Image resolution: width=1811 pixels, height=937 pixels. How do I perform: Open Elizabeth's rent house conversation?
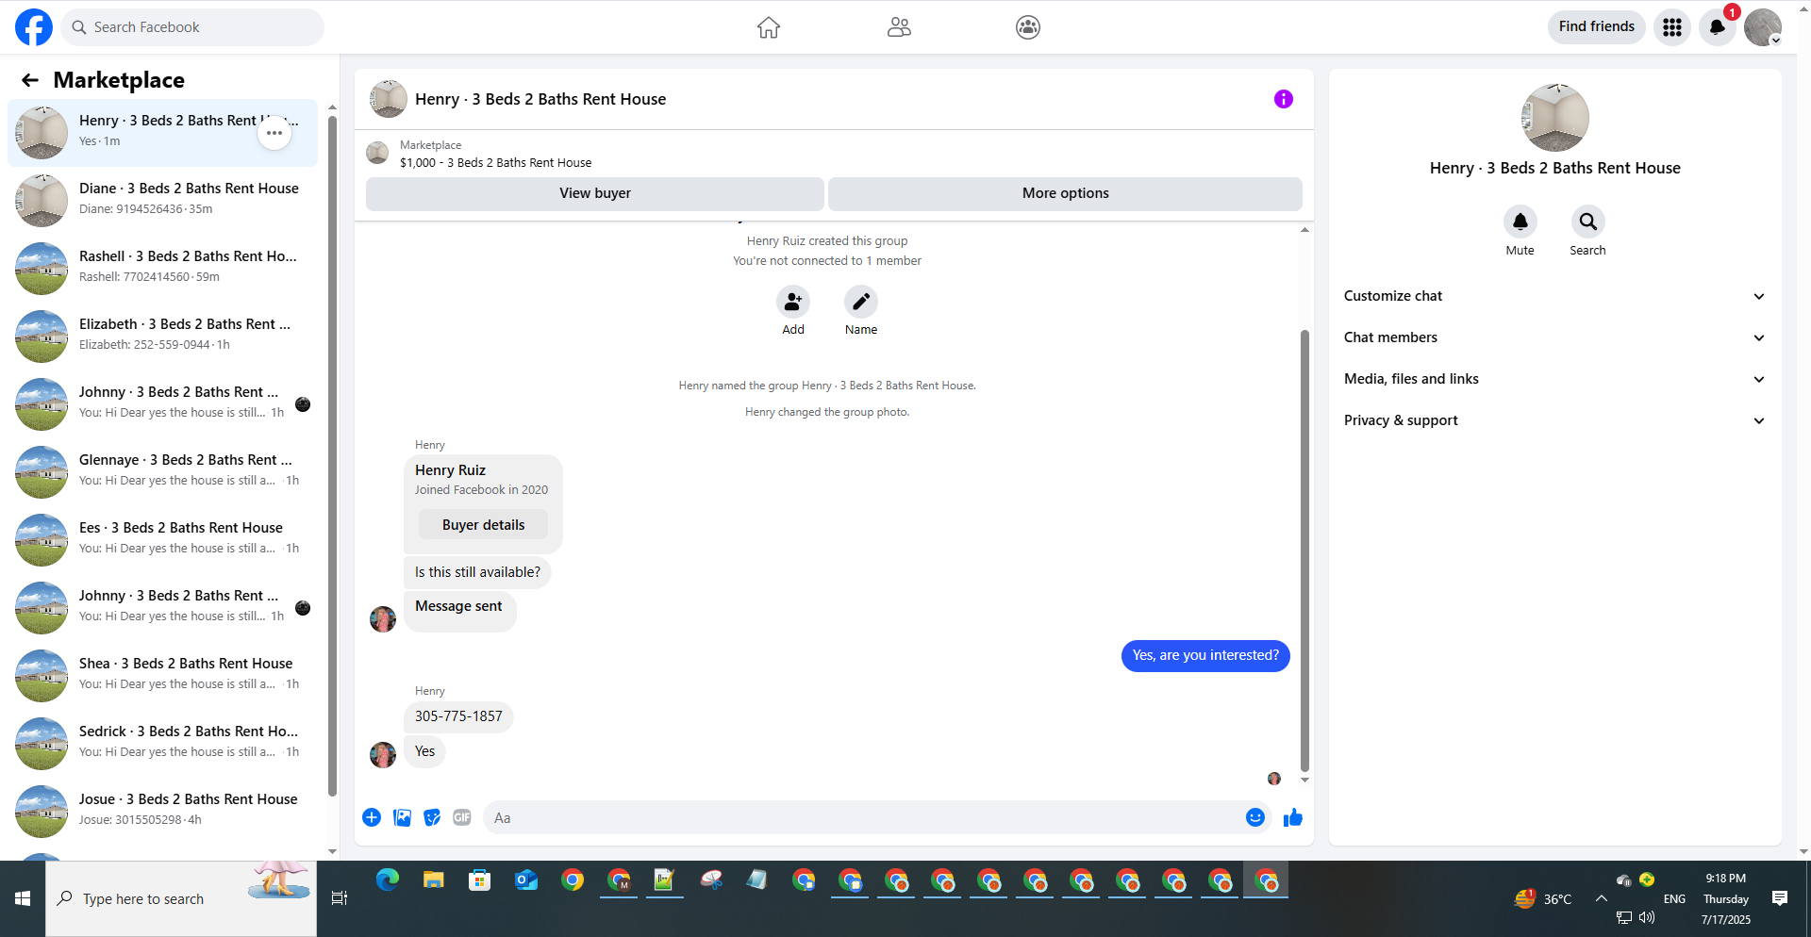pyautogui.click(x=163, y=336)
